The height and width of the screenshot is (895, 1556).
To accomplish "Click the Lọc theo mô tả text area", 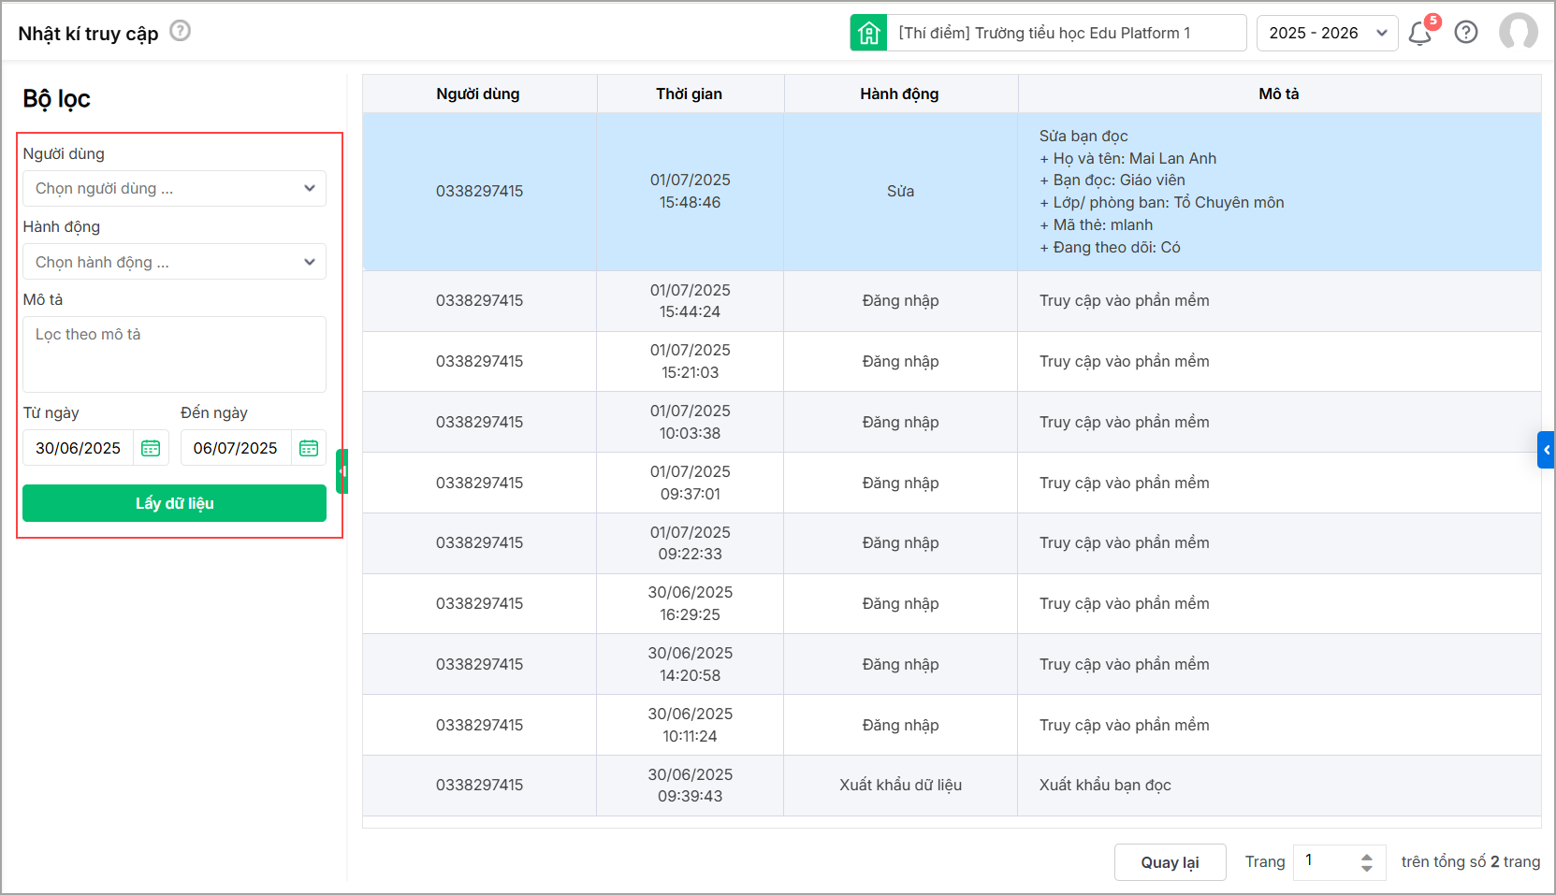I will coord(174,354).
